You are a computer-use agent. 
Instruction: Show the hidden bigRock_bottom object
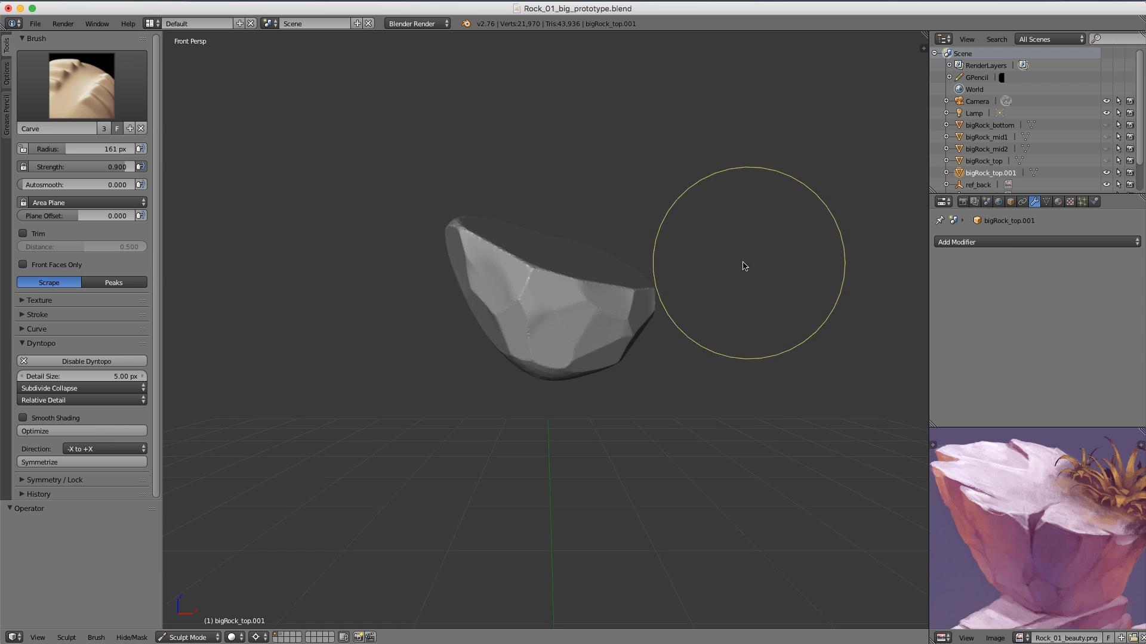coord(1107,125)
